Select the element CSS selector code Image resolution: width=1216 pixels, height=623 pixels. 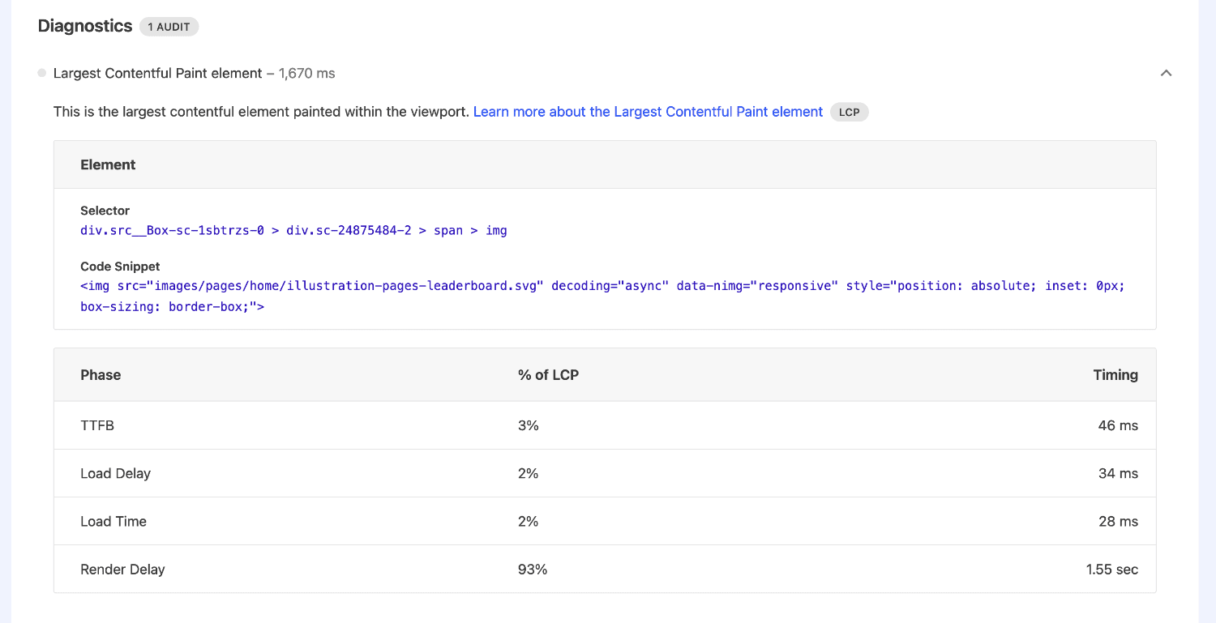click(293, 230)
